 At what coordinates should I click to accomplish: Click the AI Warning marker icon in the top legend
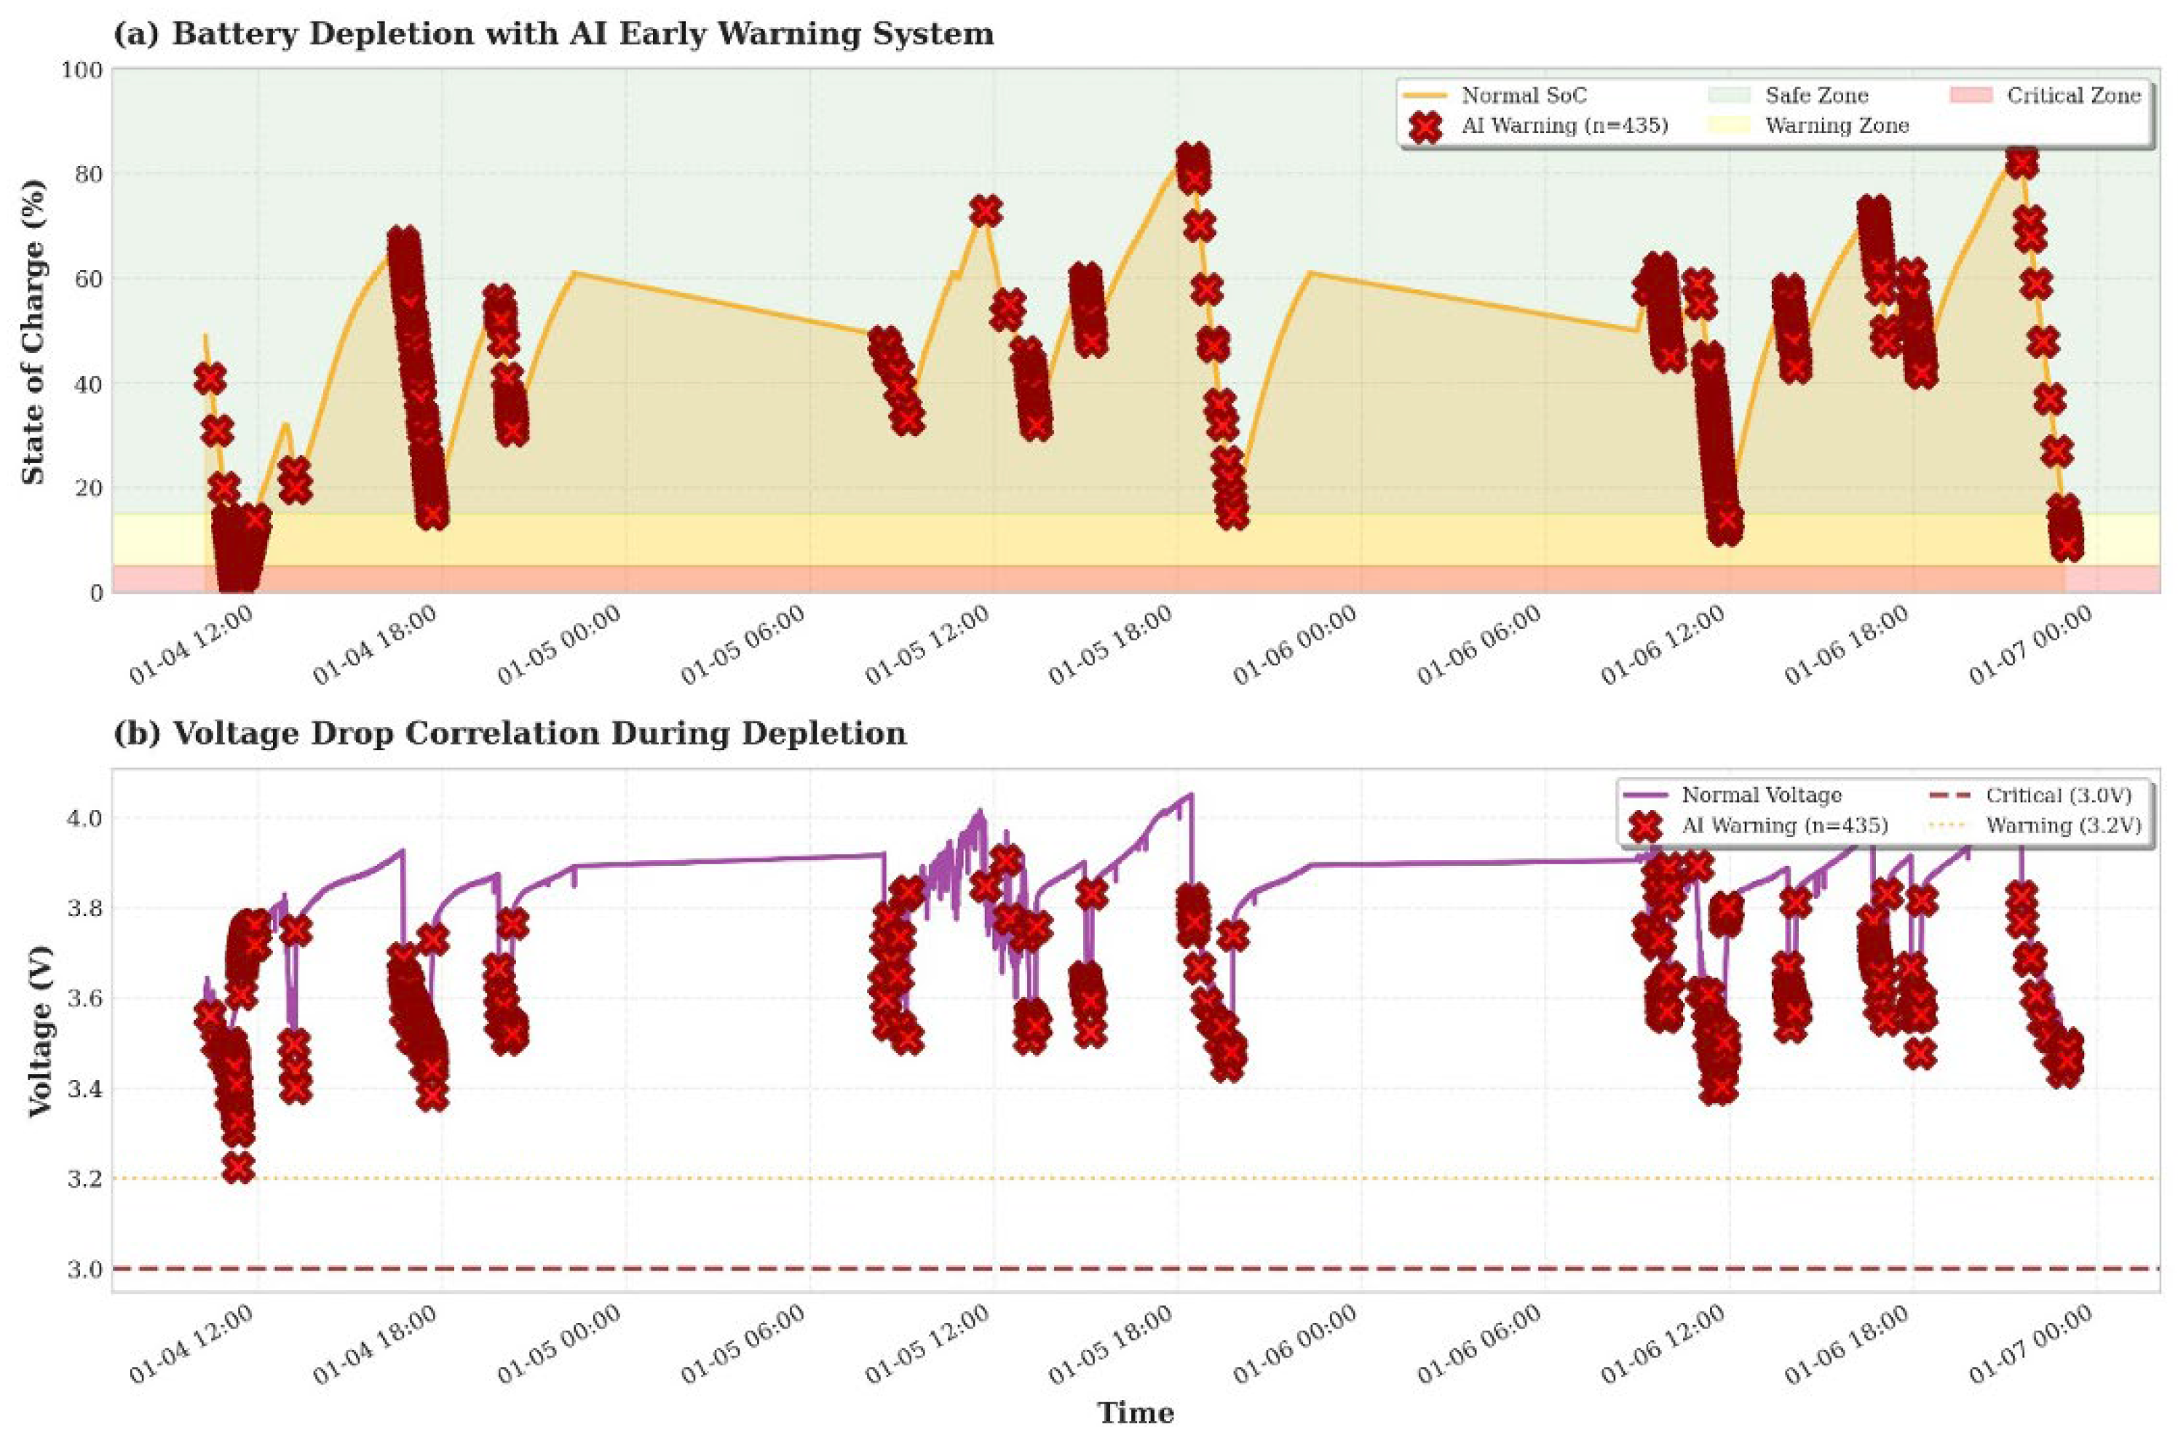(1426, 126)
